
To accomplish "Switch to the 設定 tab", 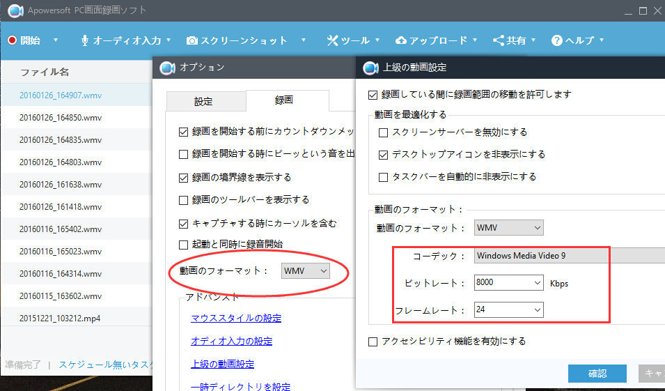I will (203, 101).
